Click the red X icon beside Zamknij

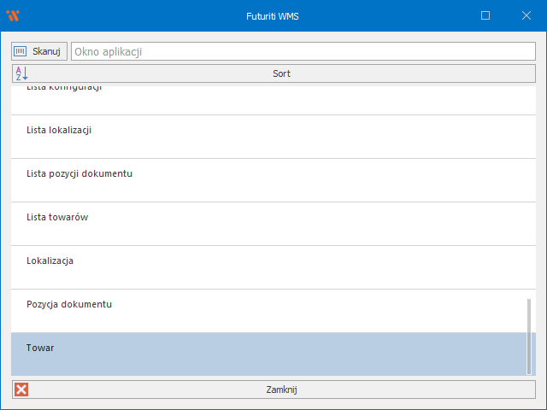pyautogui.click(x=21, y=389)
